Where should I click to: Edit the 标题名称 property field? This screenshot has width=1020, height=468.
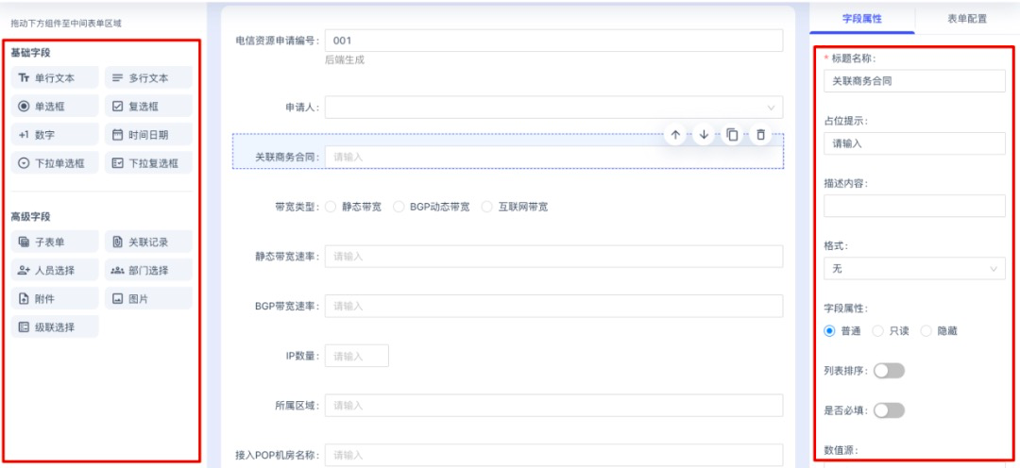click(914, 81)
